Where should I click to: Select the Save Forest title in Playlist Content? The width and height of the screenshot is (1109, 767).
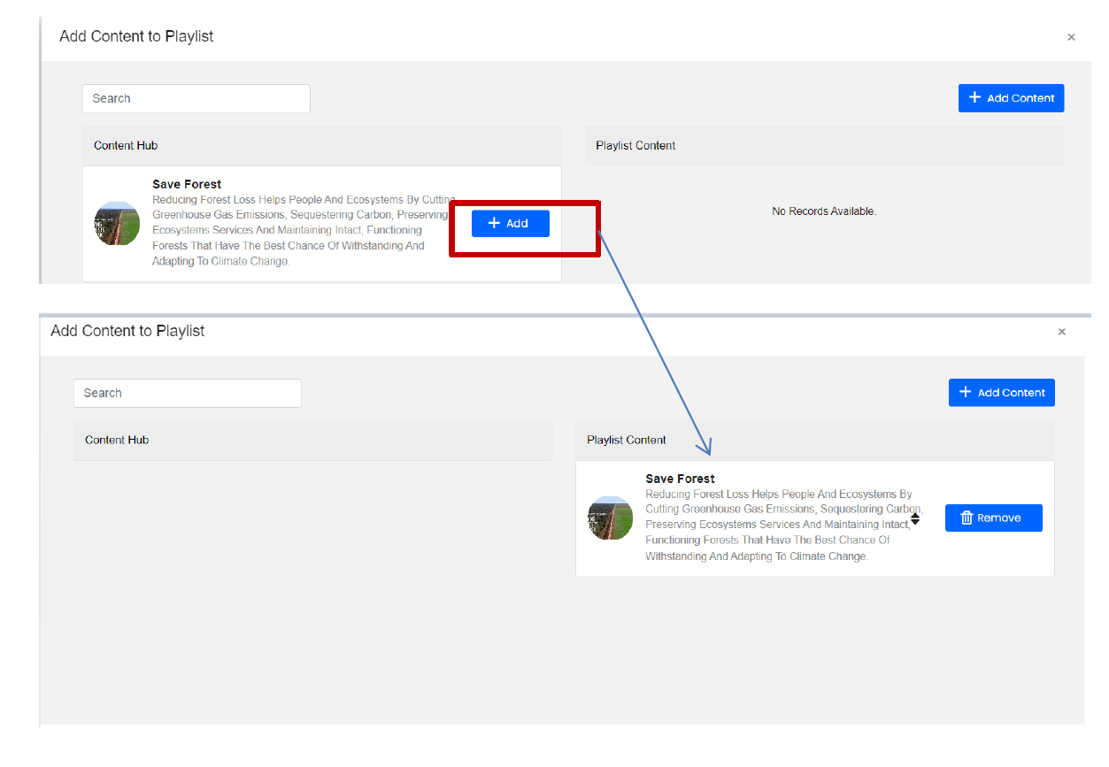pyautogui.click(x=680, y=479)
